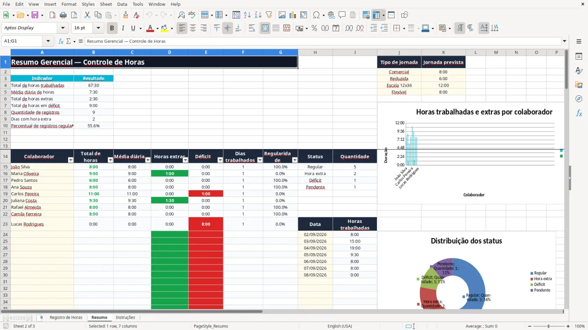Toggle Right-To-Left paragraph direction

(470, 28)
